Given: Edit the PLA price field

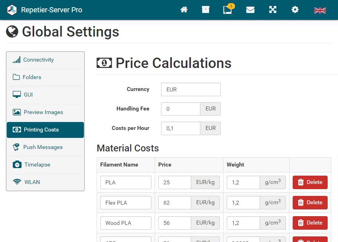Looking at the screenshot, I should pyautogui.click(x=175, y=182).
